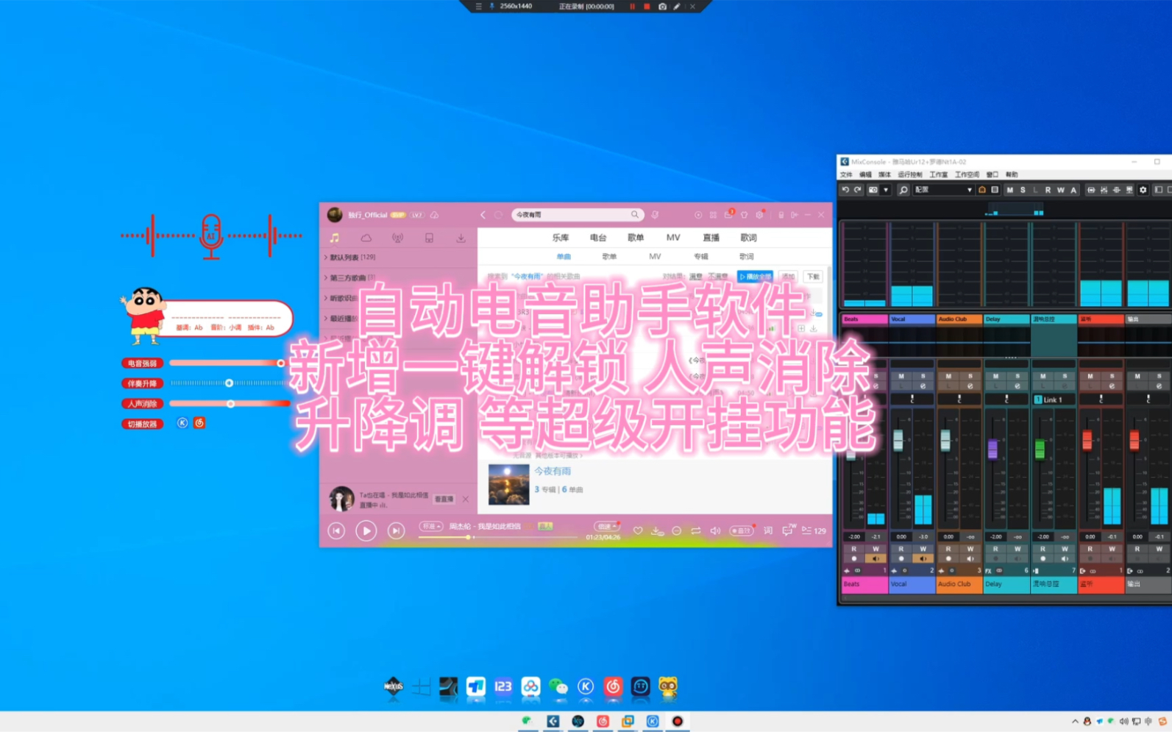Screen dimensions: 1172x732
Task: Click MixConsole camera snapshot icon
Action: (x=873, y=190)
